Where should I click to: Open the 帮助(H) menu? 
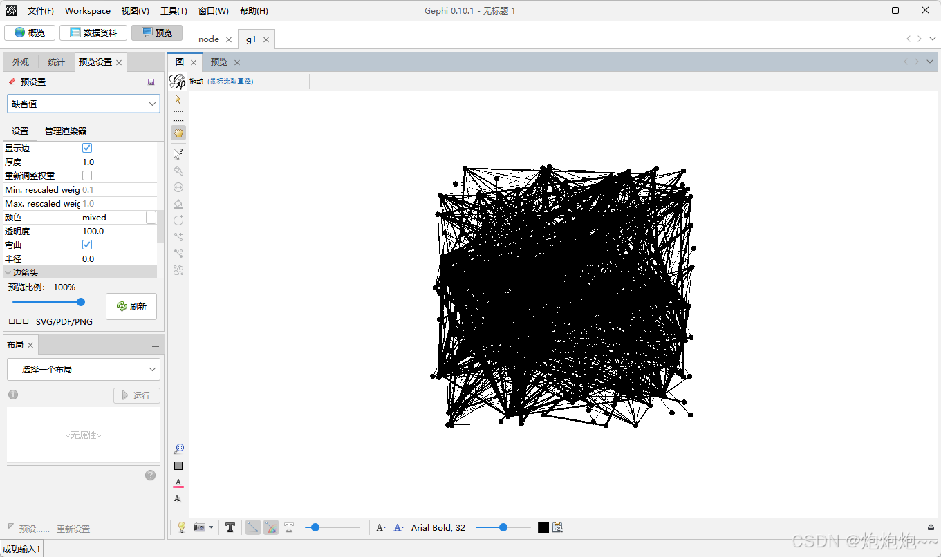tap(254, 10)
